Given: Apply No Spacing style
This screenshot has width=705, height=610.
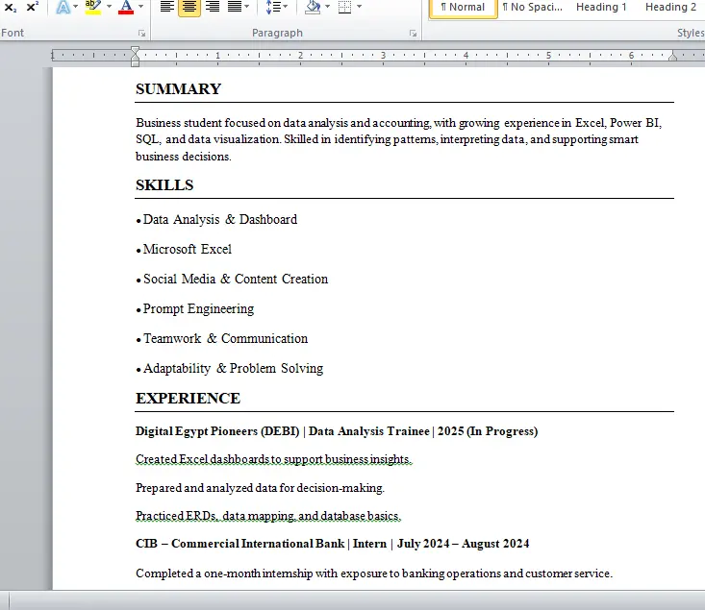Looking at the screenshot, I should [532, 7].
